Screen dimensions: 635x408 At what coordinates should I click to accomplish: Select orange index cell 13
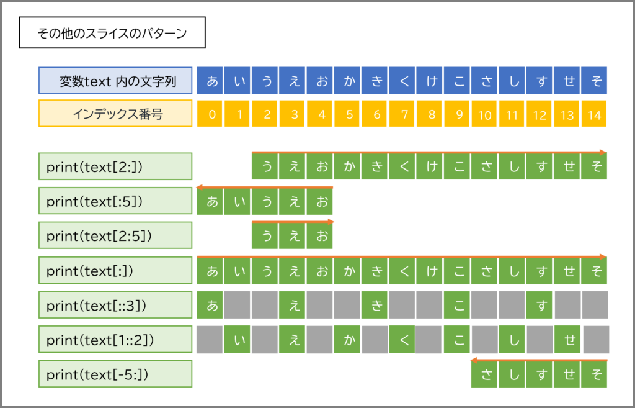coord(567,114)
